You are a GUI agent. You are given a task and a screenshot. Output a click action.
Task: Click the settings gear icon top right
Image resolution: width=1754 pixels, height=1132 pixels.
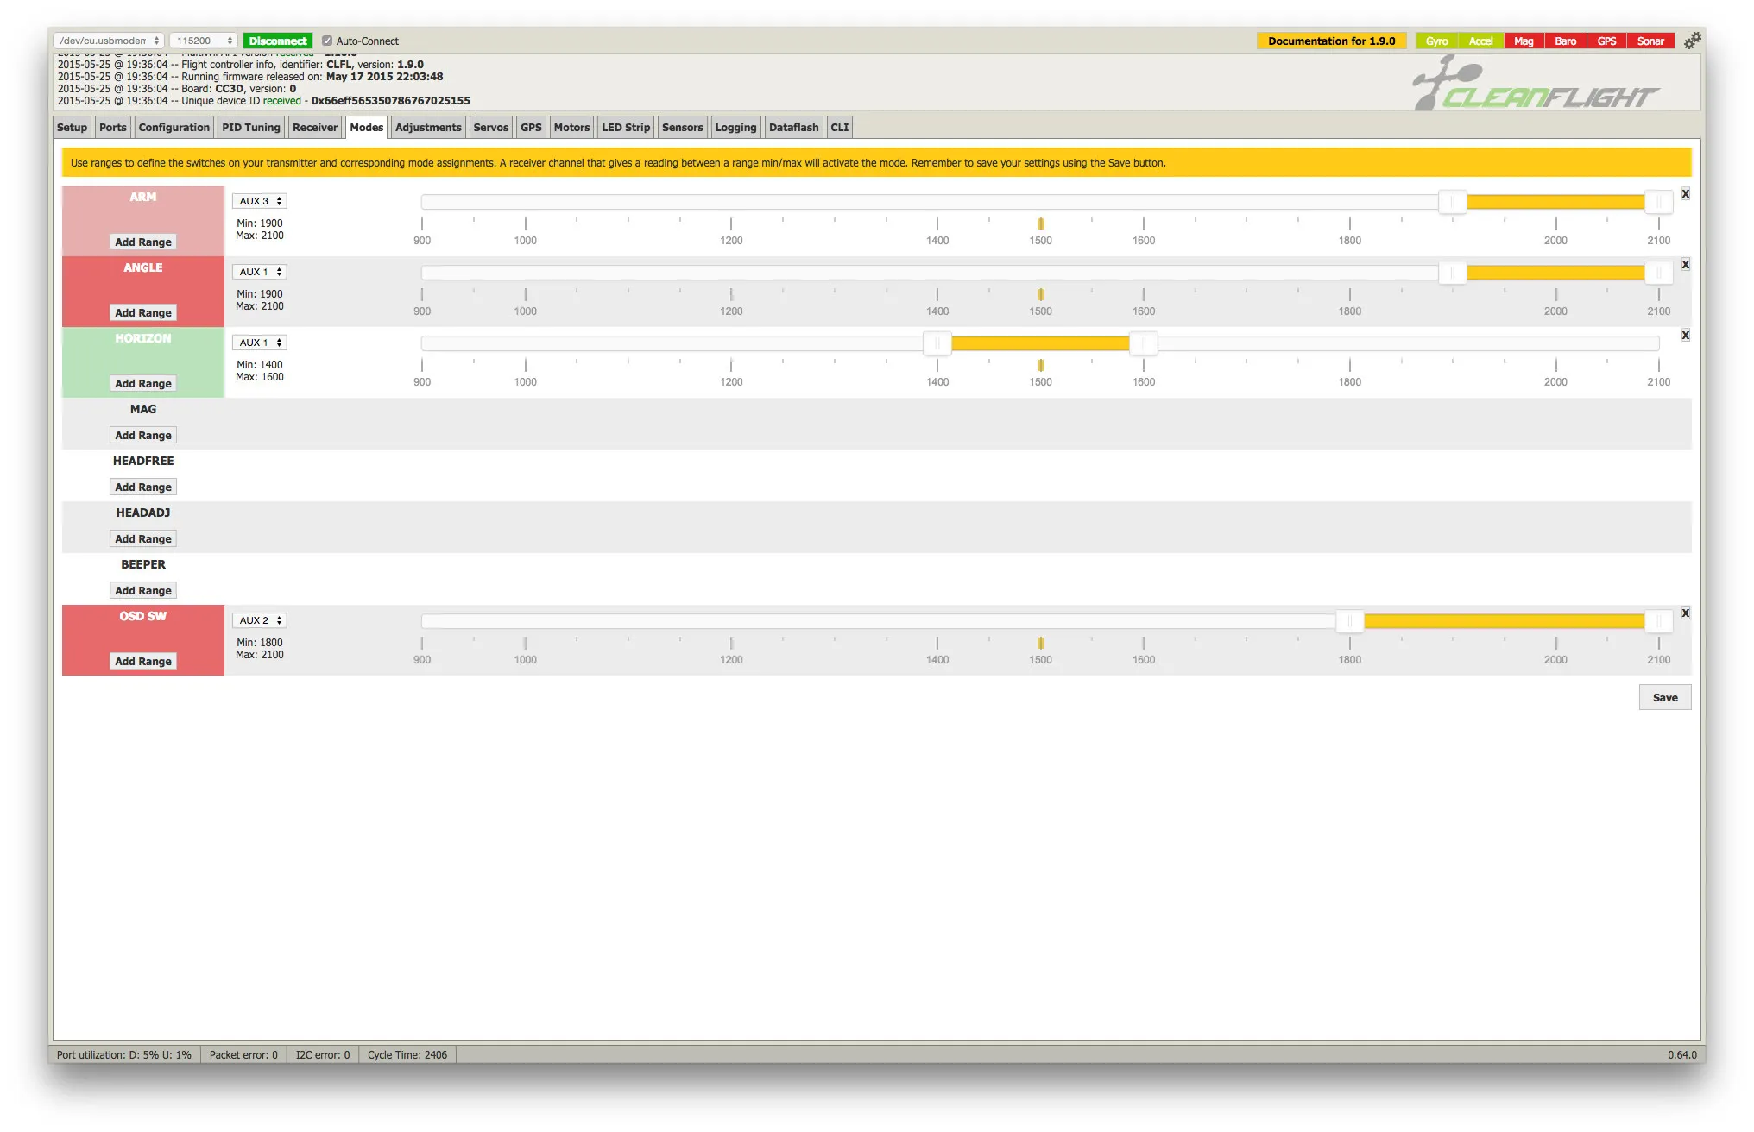coord(1692,41)
